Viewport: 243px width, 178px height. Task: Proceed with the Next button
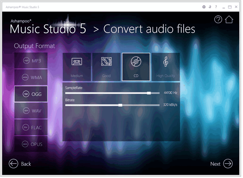point(221,164)
